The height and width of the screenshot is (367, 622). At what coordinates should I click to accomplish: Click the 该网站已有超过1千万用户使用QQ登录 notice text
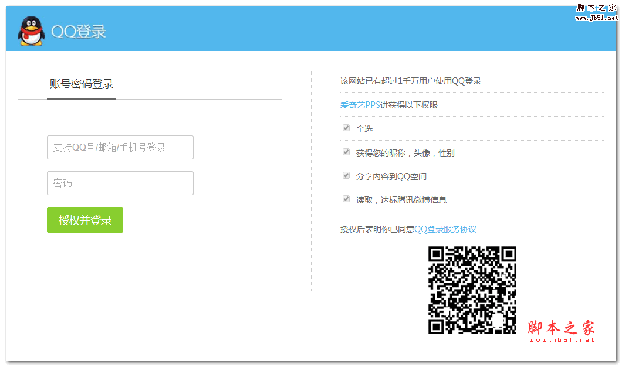click(x=411, y=81)
